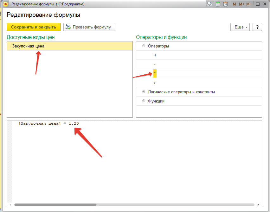Click the M- memory subtract button
This screenshot has width=270, height=212.
(249, 4)
